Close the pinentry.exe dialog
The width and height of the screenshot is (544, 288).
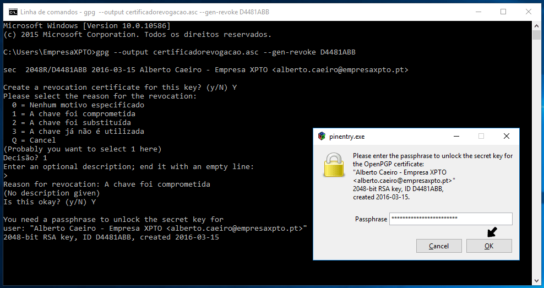pos(507,137)
